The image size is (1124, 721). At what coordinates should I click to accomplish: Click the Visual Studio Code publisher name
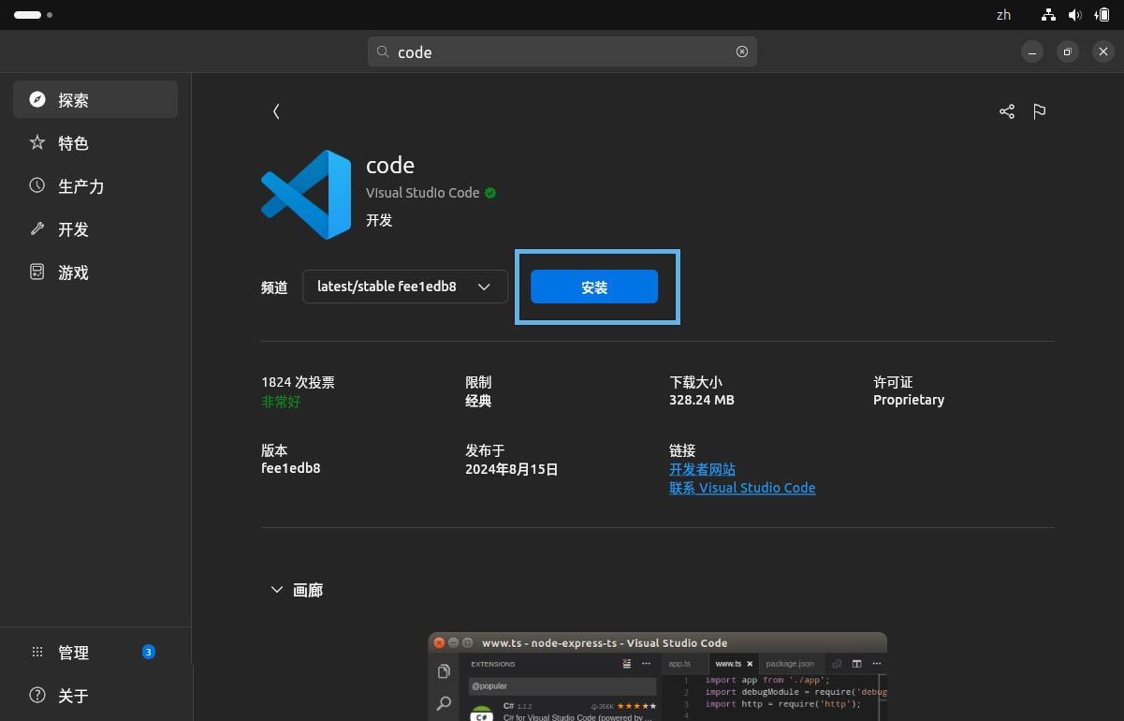tap(423, 193)
